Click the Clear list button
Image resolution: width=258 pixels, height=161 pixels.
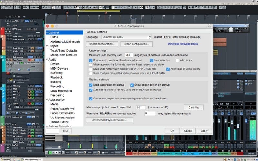point(194,107)
